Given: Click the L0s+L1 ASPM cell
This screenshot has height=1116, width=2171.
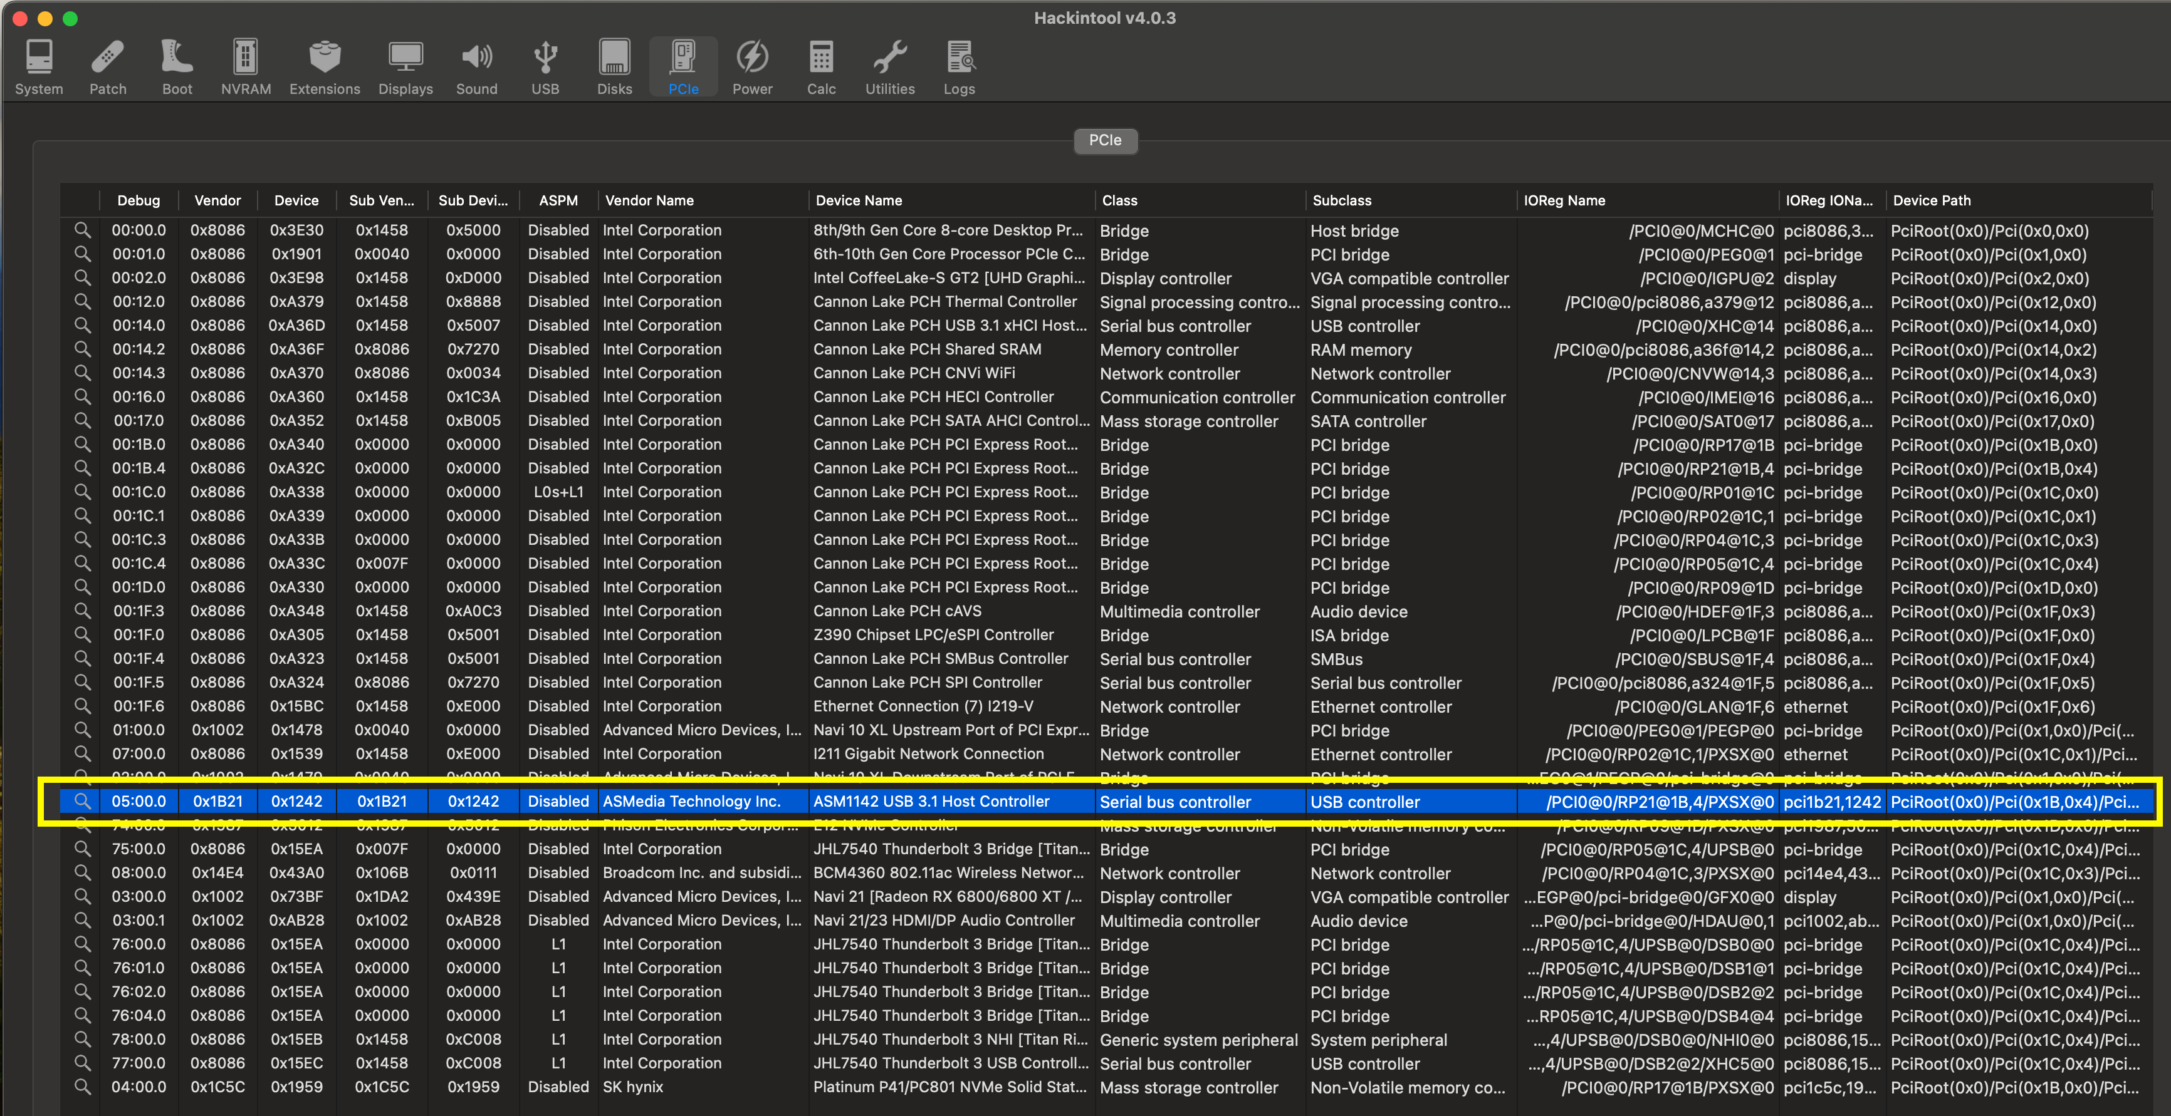Looking at the screenshot, I should [x=558, y=492].
